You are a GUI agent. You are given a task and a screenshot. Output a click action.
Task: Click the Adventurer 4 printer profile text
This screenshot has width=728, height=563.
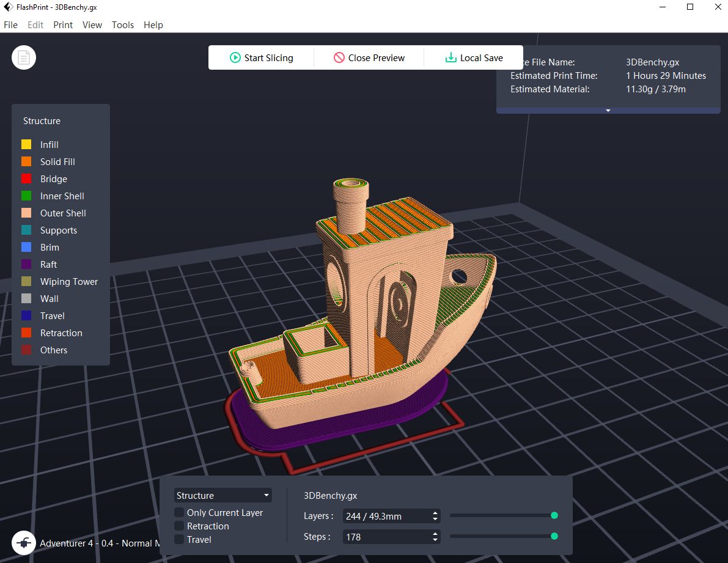(100, 543)
